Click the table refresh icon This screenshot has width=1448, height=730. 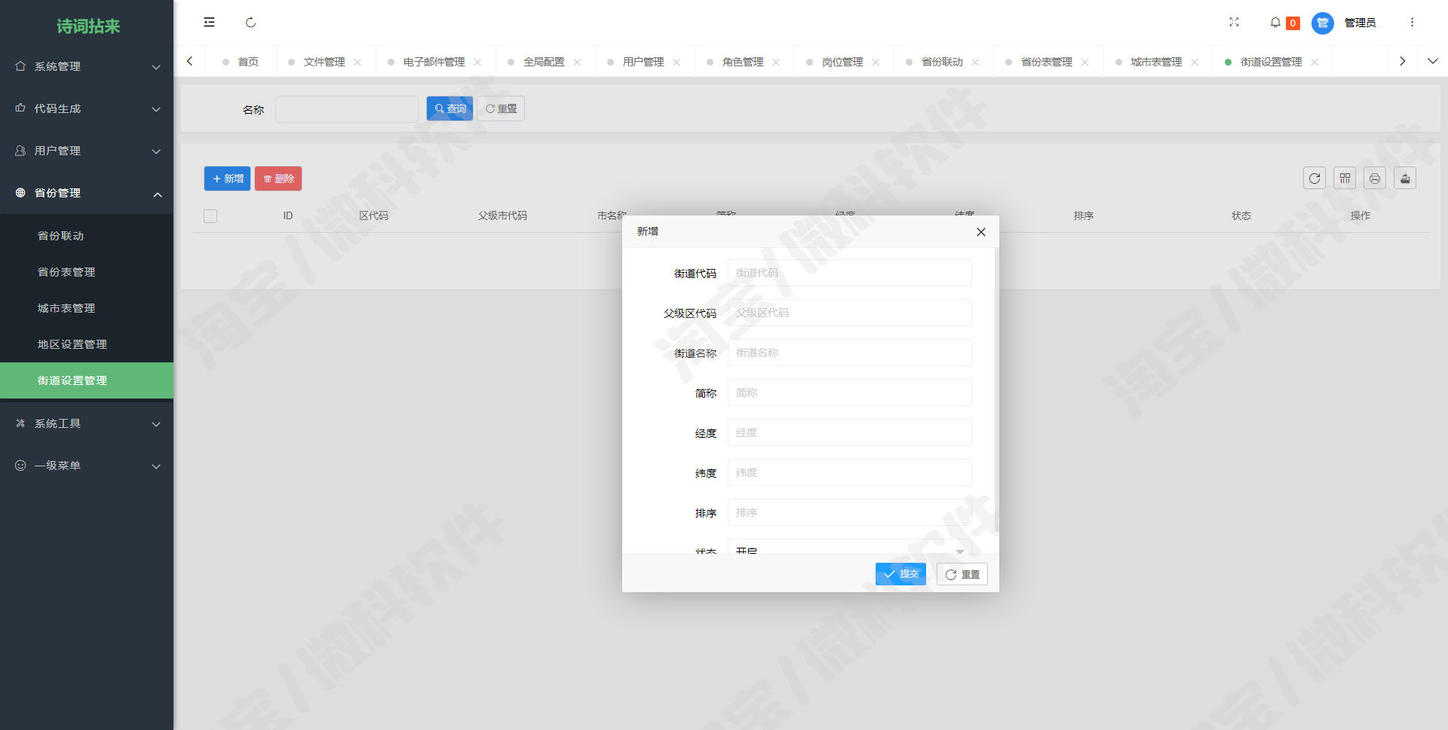pyautogui.click(x=1315, y=179)
